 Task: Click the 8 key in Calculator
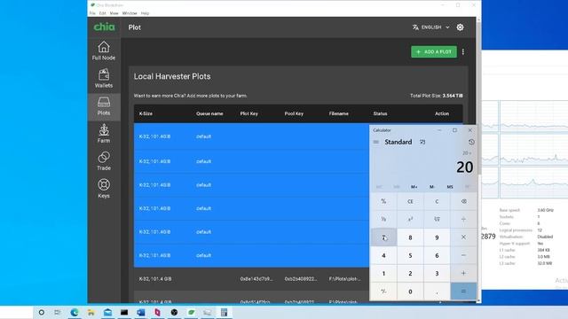pyautogui.click(x=410, y=237)
